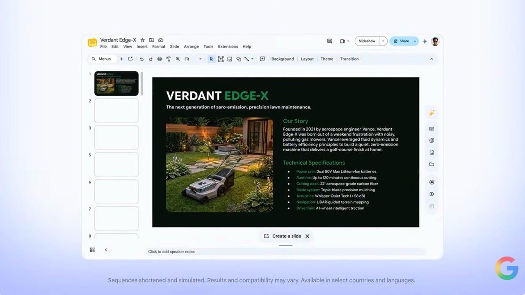Open the Gemini sparkle assistant
Viewport: 525px width, 295px height.
(x=425, y=41)
